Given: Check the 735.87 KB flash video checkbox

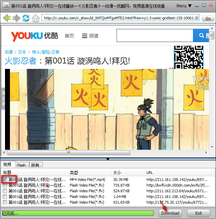Looking at the screenshot, I should (5, 185).
